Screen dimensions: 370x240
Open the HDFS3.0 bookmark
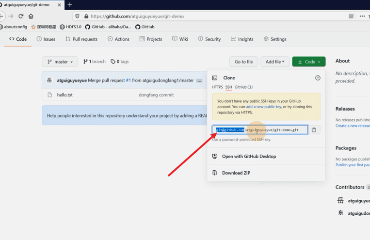pos(70,27)
